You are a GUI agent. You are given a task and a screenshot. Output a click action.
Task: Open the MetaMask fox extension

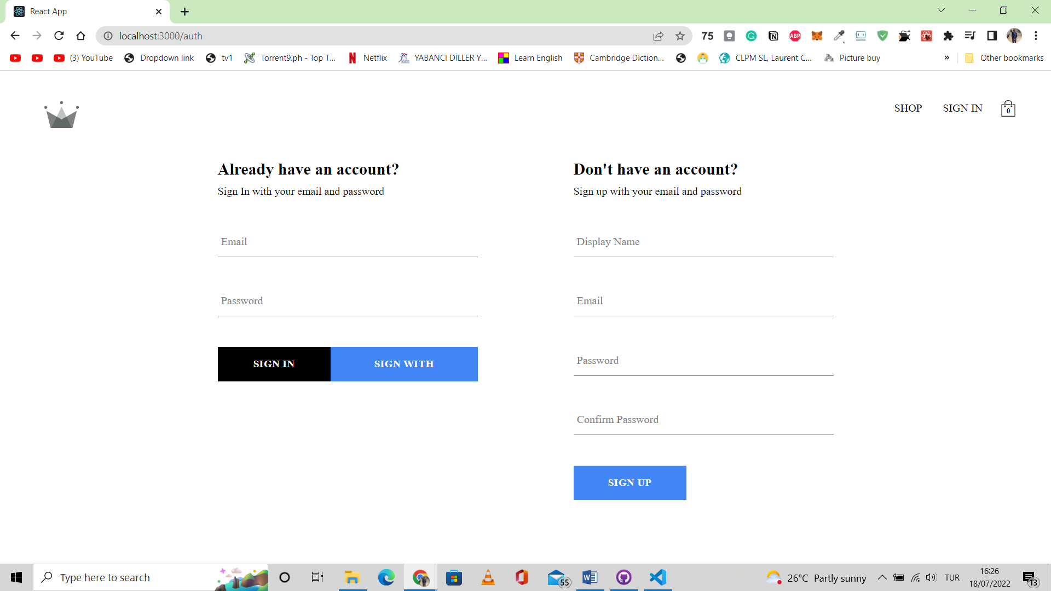(817, 36)
